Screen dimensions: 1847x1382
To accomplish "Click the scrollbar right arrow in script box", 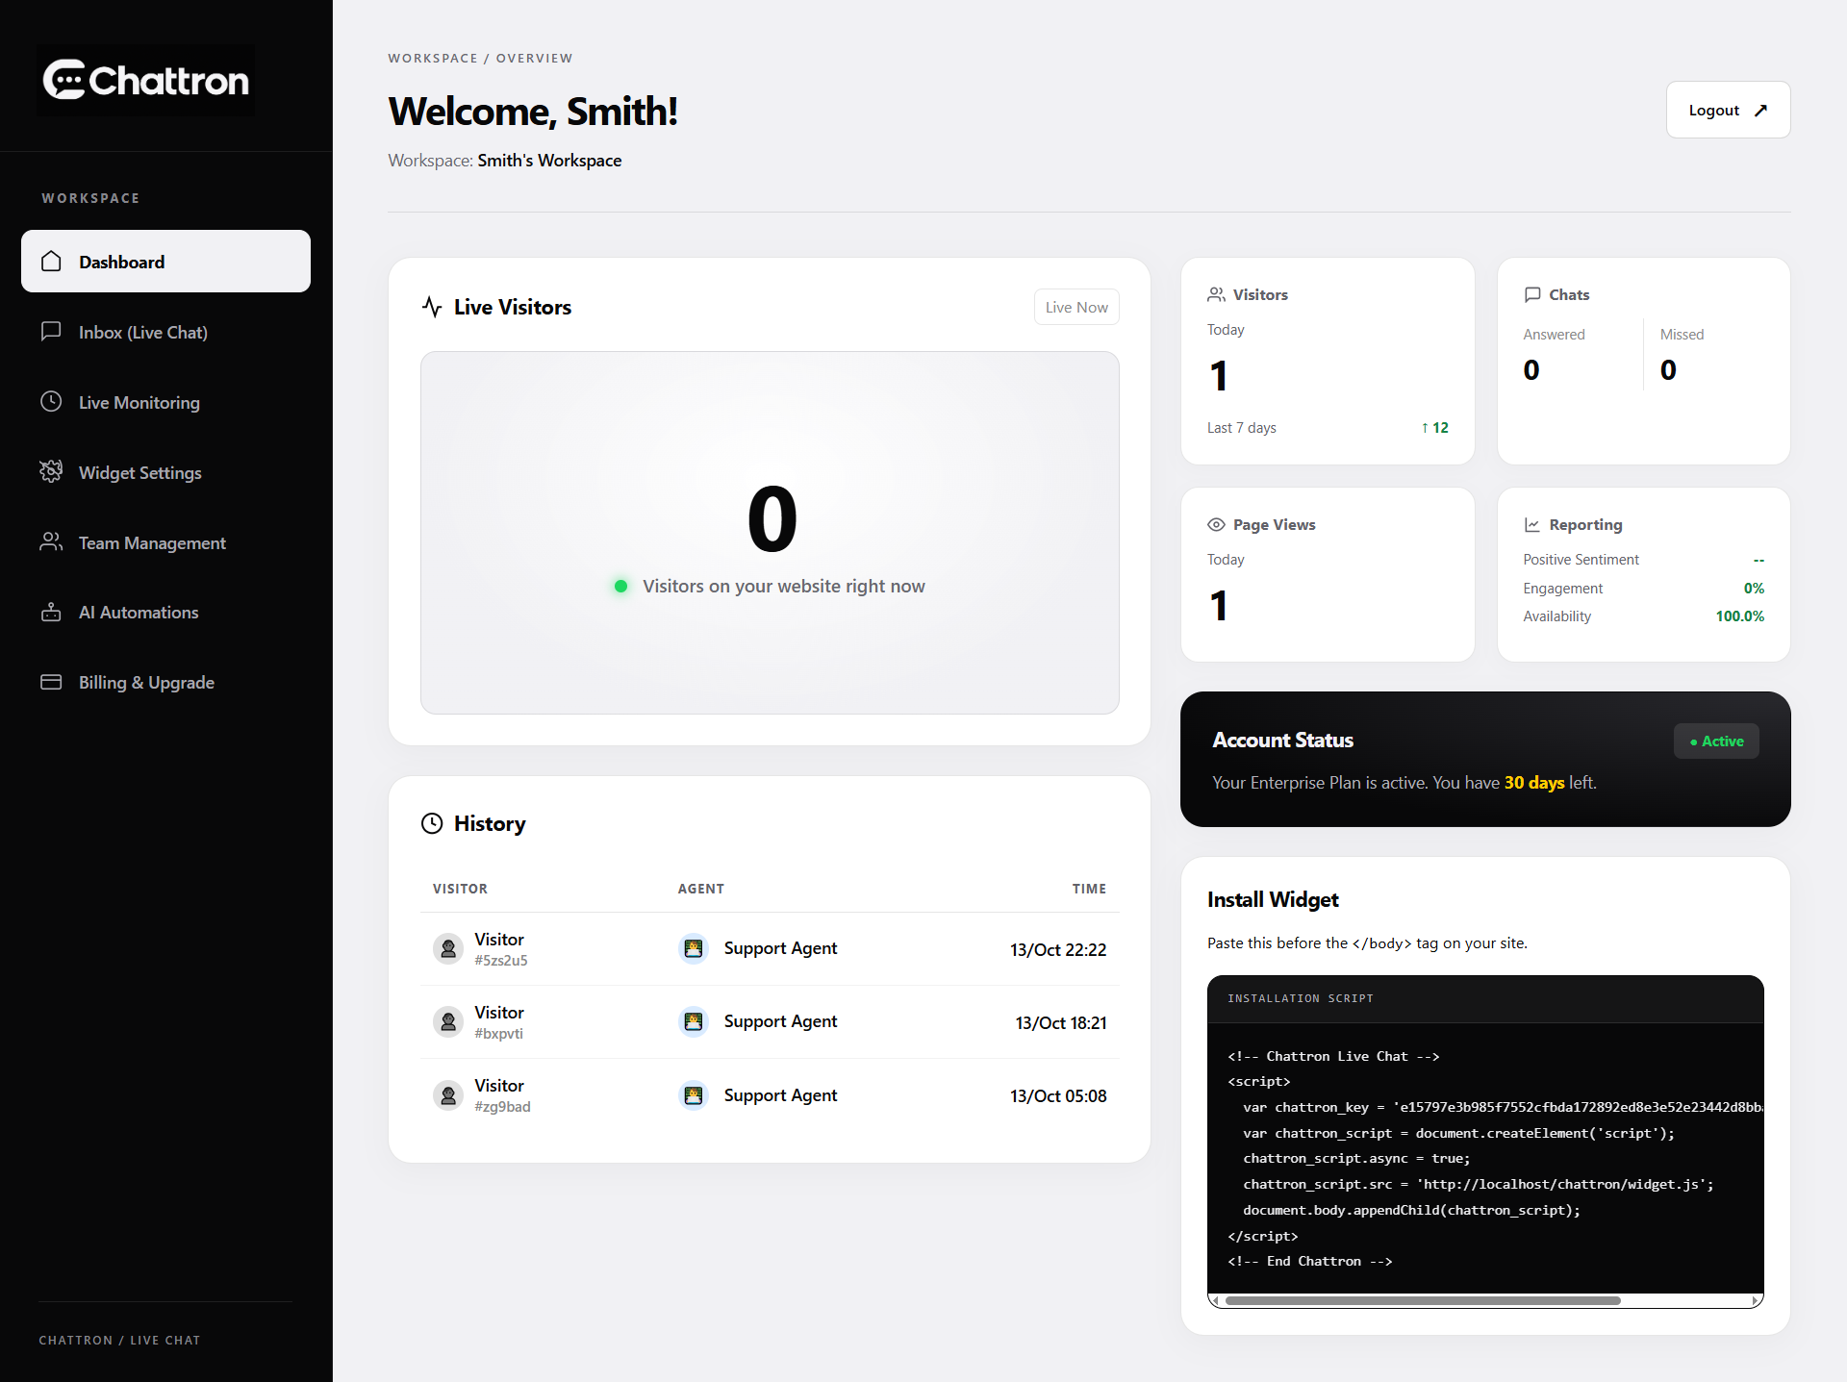I will pyautogui.click(x=1756, y=1300).
